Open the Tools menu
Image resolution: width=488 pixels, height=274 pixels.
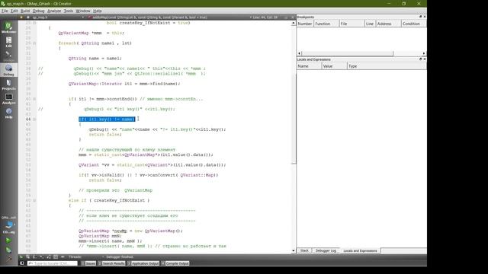[x=69, y=11]
